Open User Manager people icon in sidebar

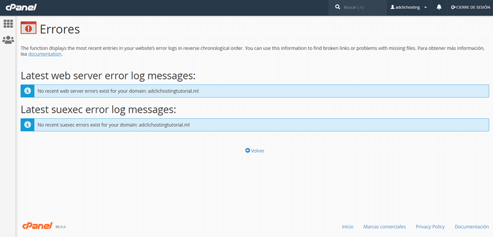click(8, 40)
